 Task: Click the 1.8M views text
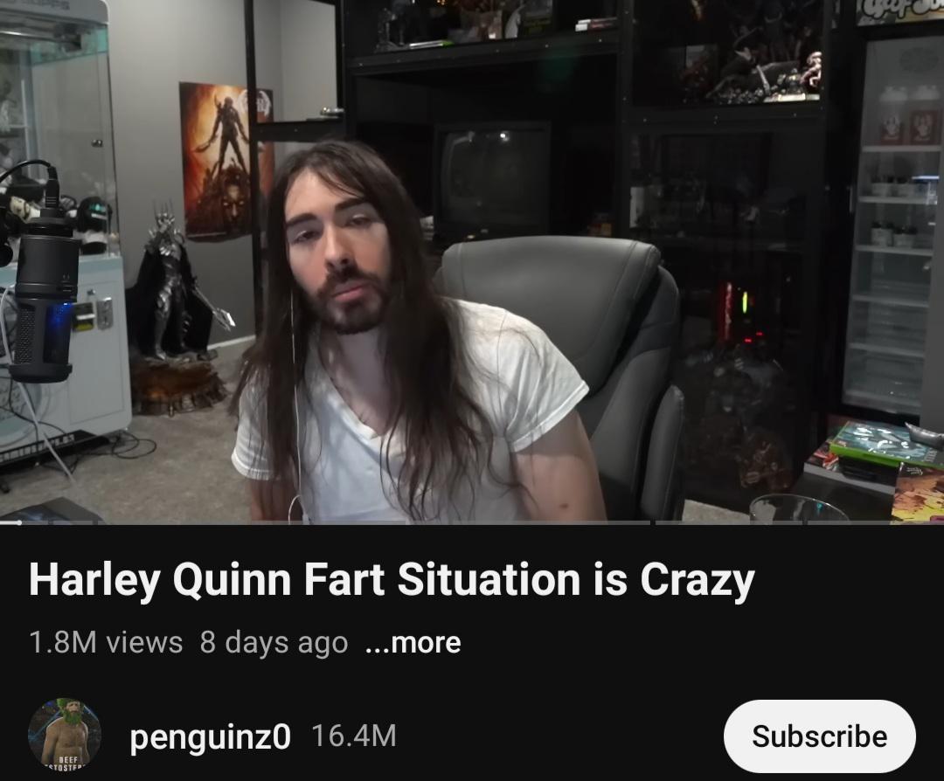[106, 642]
